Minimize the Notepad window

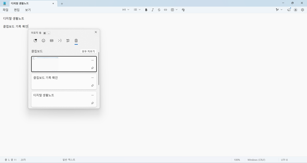pyautogui.click(x=283, y=3)
